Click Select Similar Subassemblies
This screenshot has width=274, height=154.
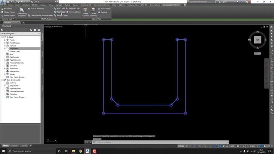coord(40,15)
